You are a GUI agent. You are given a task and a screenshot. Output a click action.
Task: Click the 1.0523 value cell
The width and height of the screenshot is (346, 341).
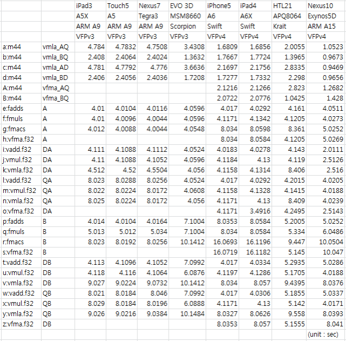325,47
